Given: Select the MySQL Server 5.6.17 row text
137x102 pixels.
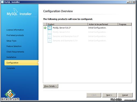Looking at the screenshot, I should (x=62, y=28).
